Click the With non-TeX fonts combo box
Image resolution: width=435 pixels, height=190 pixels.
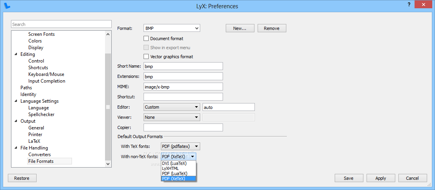click(x=179, y=157)
